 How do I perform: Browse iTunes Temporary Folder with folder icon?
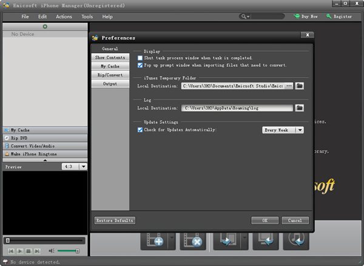pyautogui.click(x=300, y=86)
